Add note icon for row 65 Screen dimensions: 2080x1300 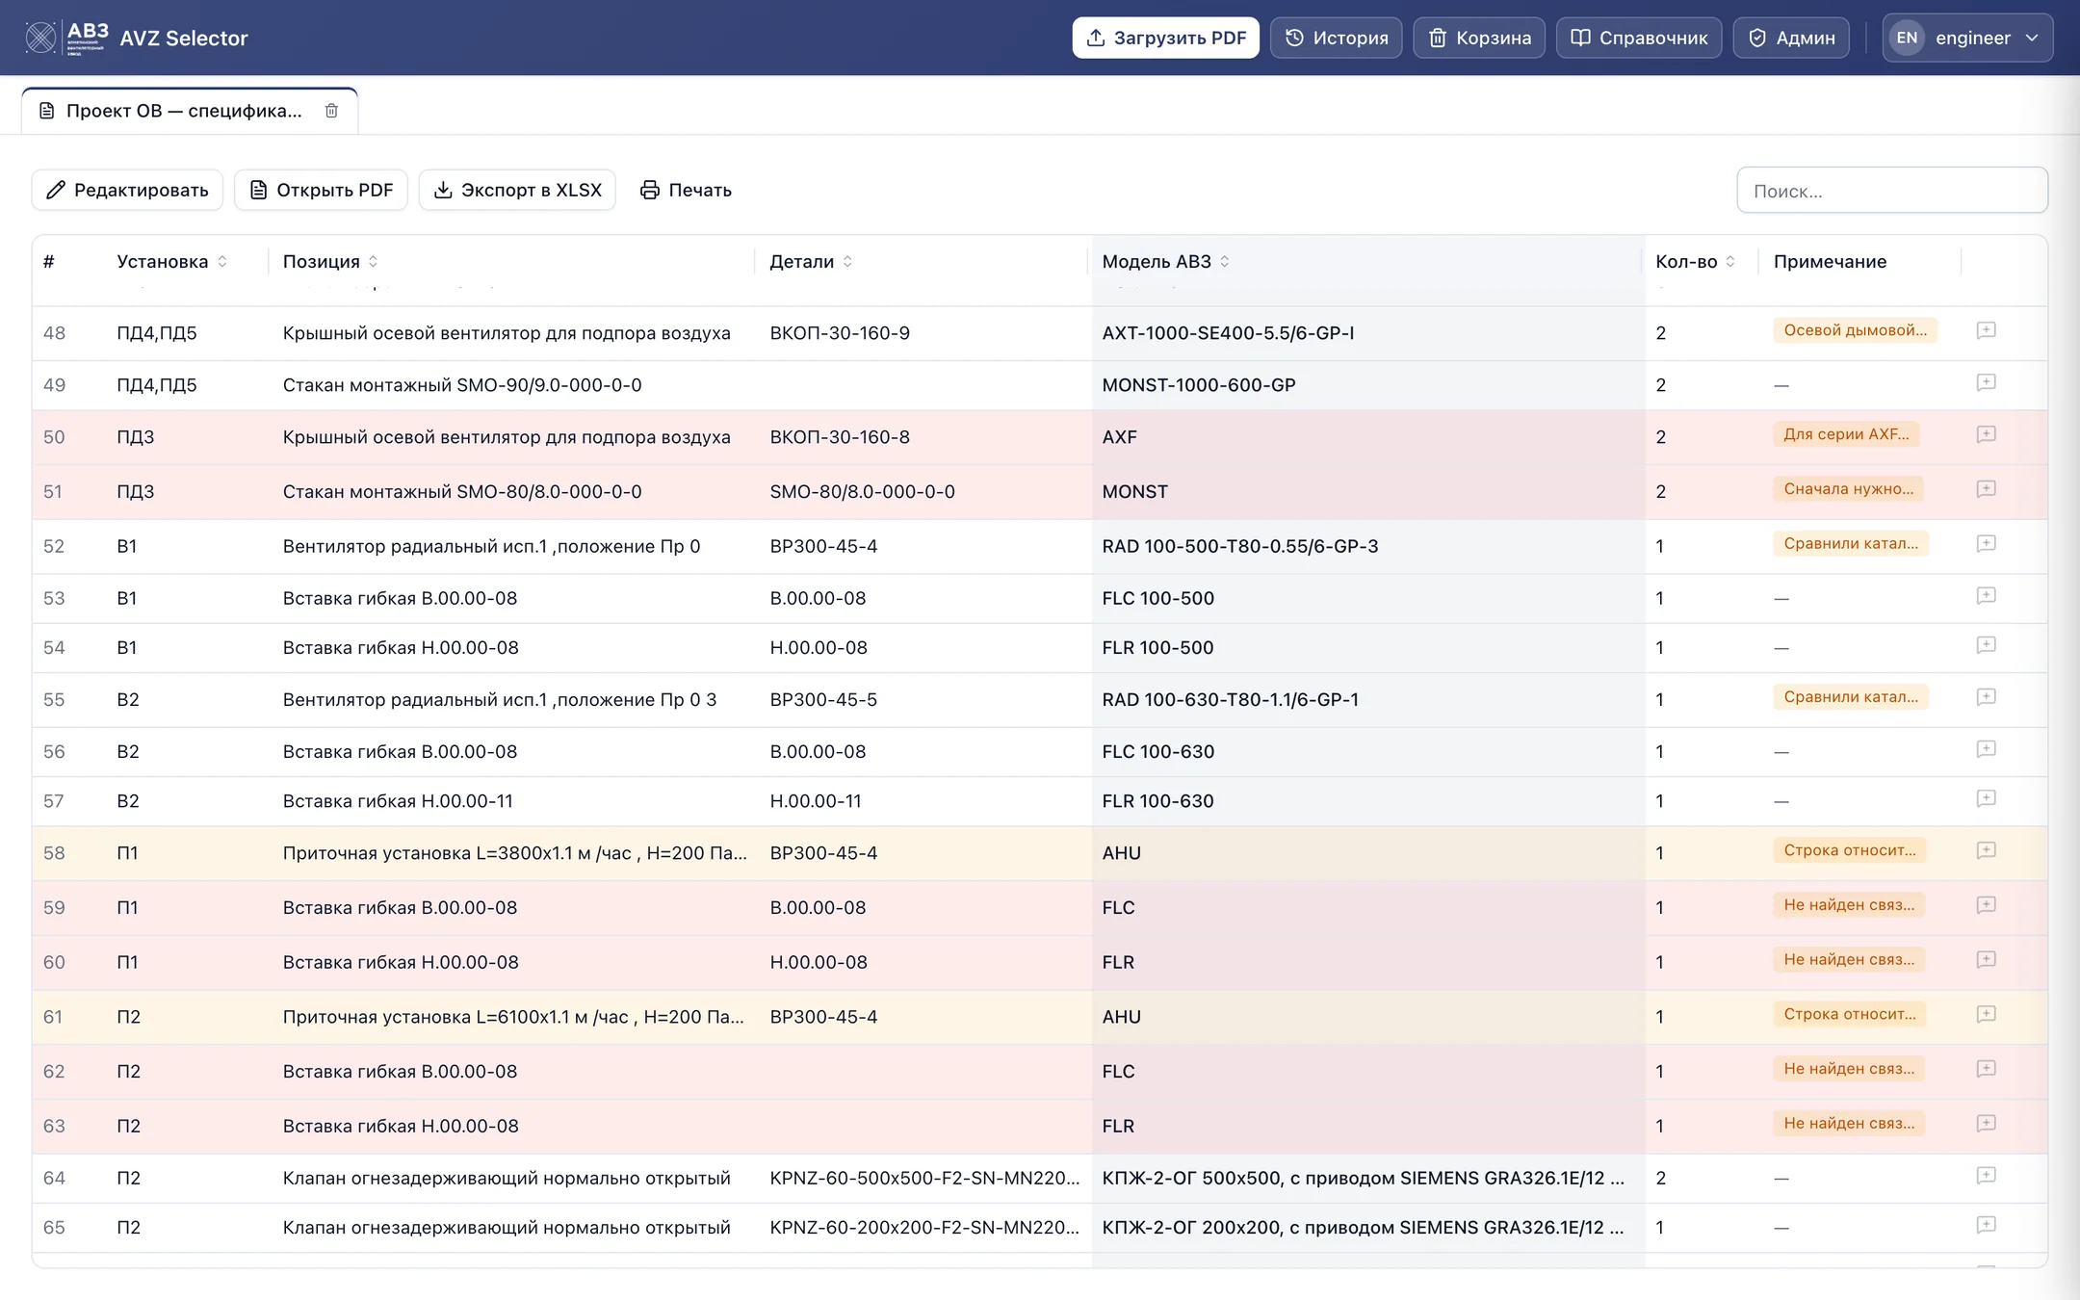1986,1225
